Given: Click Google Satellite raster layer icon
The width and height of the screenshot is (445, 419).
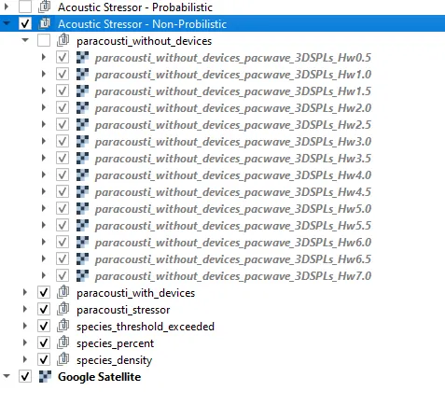Looking at the screenshot, I should [x=45, y=377].
